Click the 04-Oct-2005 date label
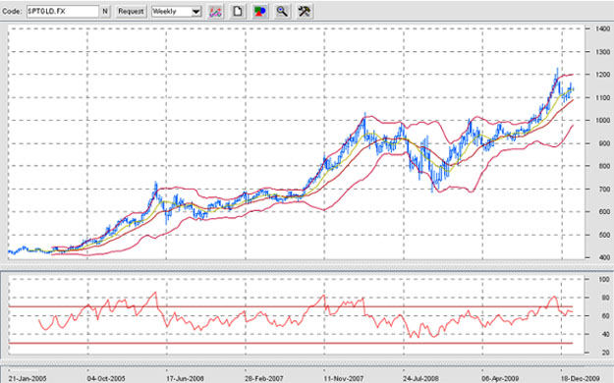Screen dimensions: 614x383 pos(106,379)
